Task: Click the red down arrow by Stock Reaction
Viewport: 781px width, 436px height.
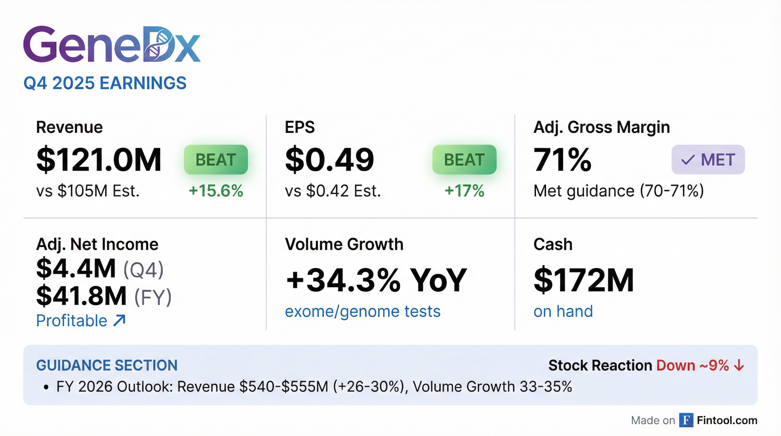Action: tap(739, 365)
